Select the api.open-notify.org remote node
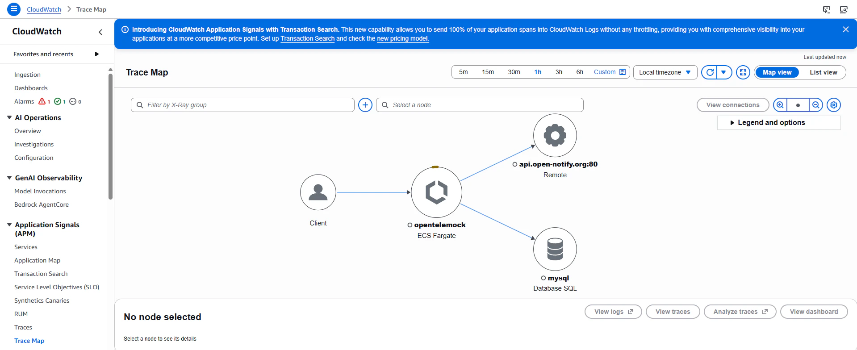Image resolution: width=857 pixels, height=350 pixels. (x=555, y=135)
